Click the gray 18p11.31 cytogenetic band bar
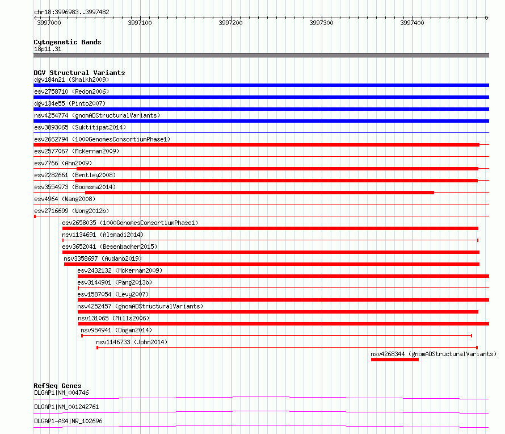Screen dimensions: 505x434 click(261, 55)
